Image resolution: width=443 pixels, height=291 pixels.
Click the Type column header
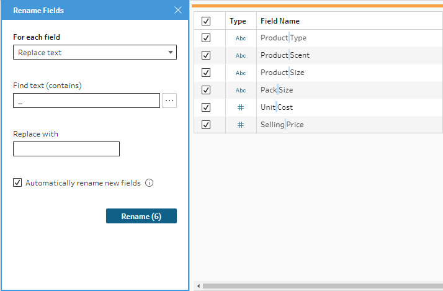[x=238, y=21]
